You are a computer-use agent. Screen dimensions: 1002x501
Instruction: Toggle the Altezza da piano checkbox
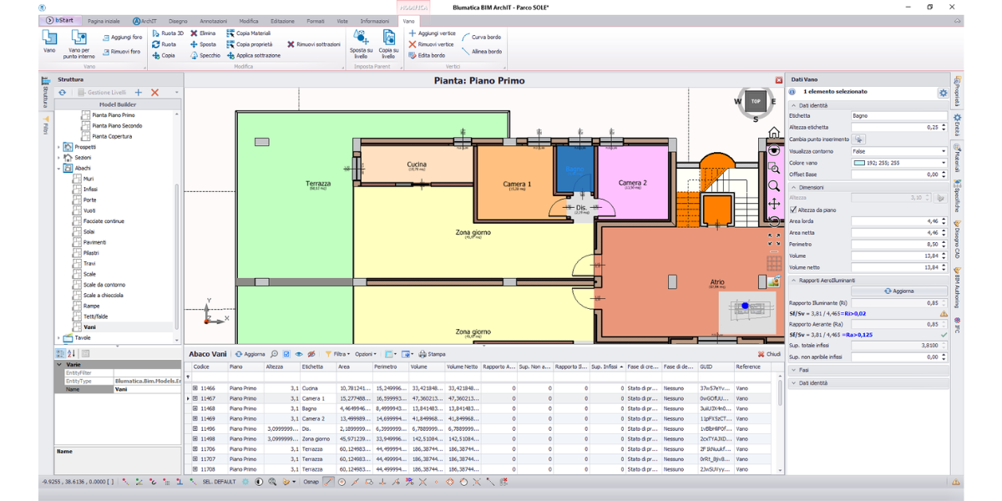click(x=793, y=210)
